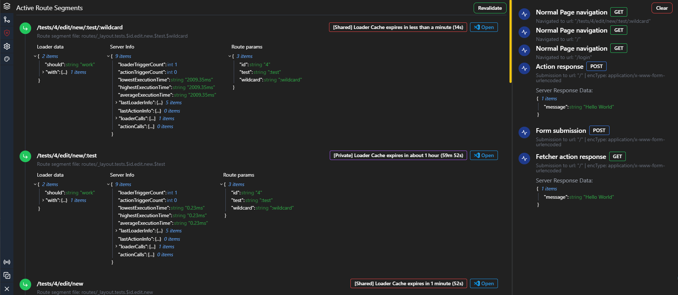
Task: Click green arrow icon beside /tests/4/edit/new/:test/:wildcard
Action: pyautogui.click(x=25, y=28)
